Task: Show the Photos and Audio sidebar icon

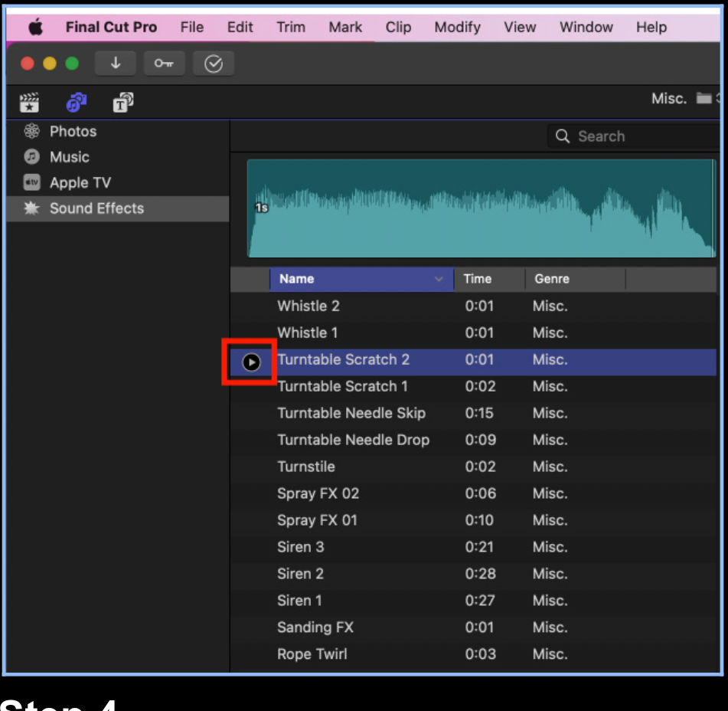Action: tap(77, 102)
